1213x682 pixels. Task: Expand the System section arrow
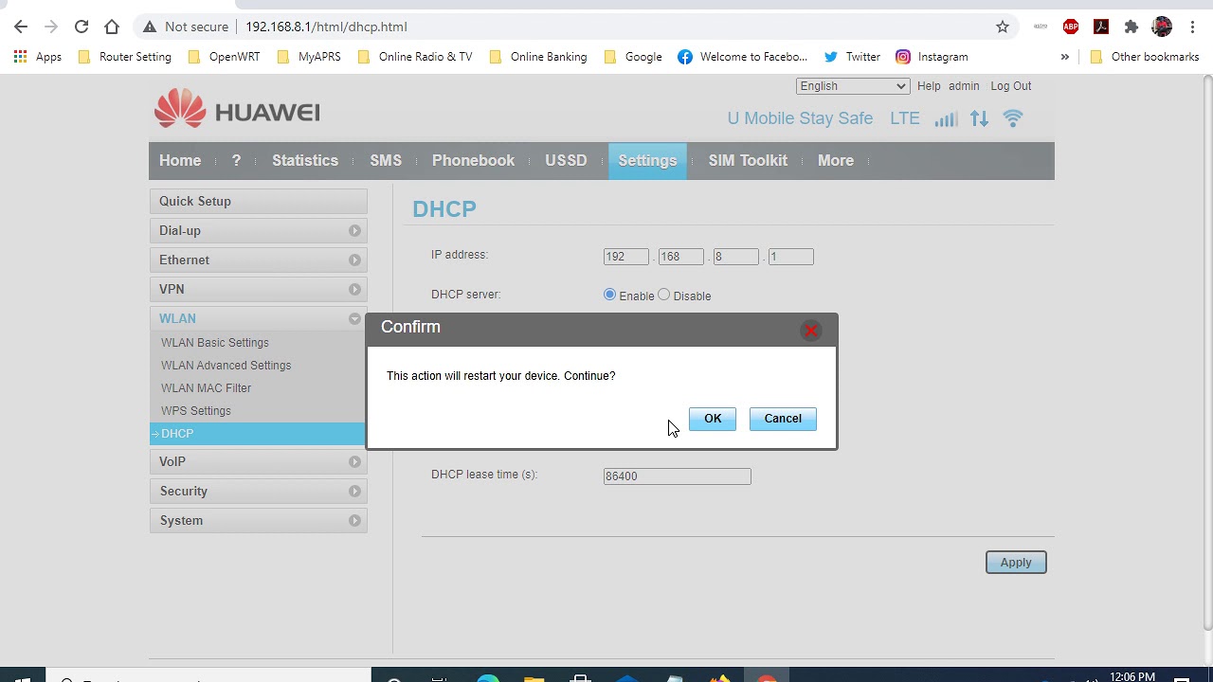(x=354, y=521)
